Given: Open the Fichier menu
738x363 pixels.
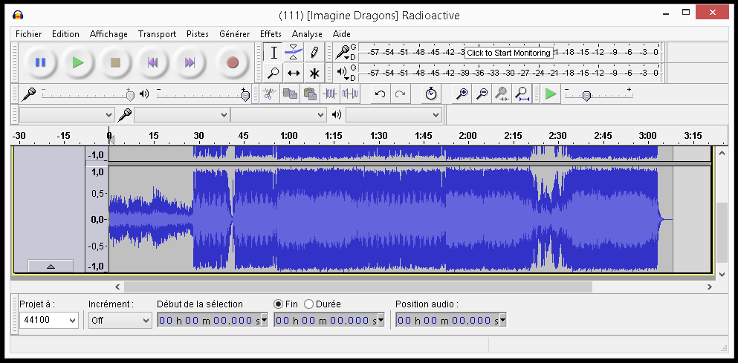Looking at the screenshot, I should [x=28, y=34].
